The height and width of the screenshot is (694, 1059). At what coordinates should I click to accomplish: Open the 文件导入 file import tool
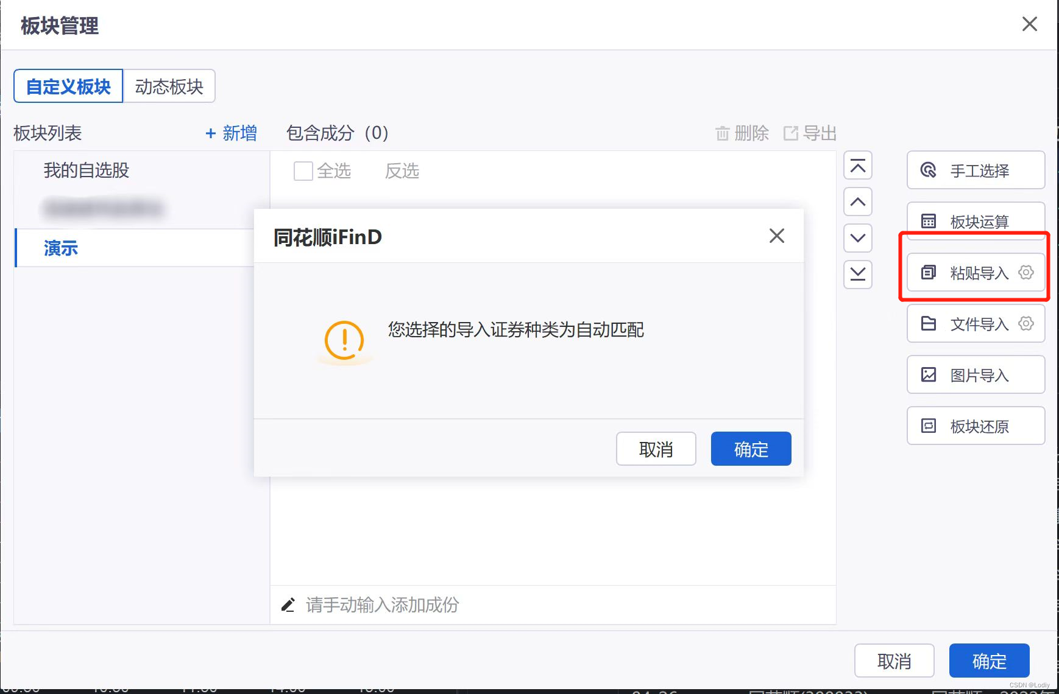pos(969,324)
